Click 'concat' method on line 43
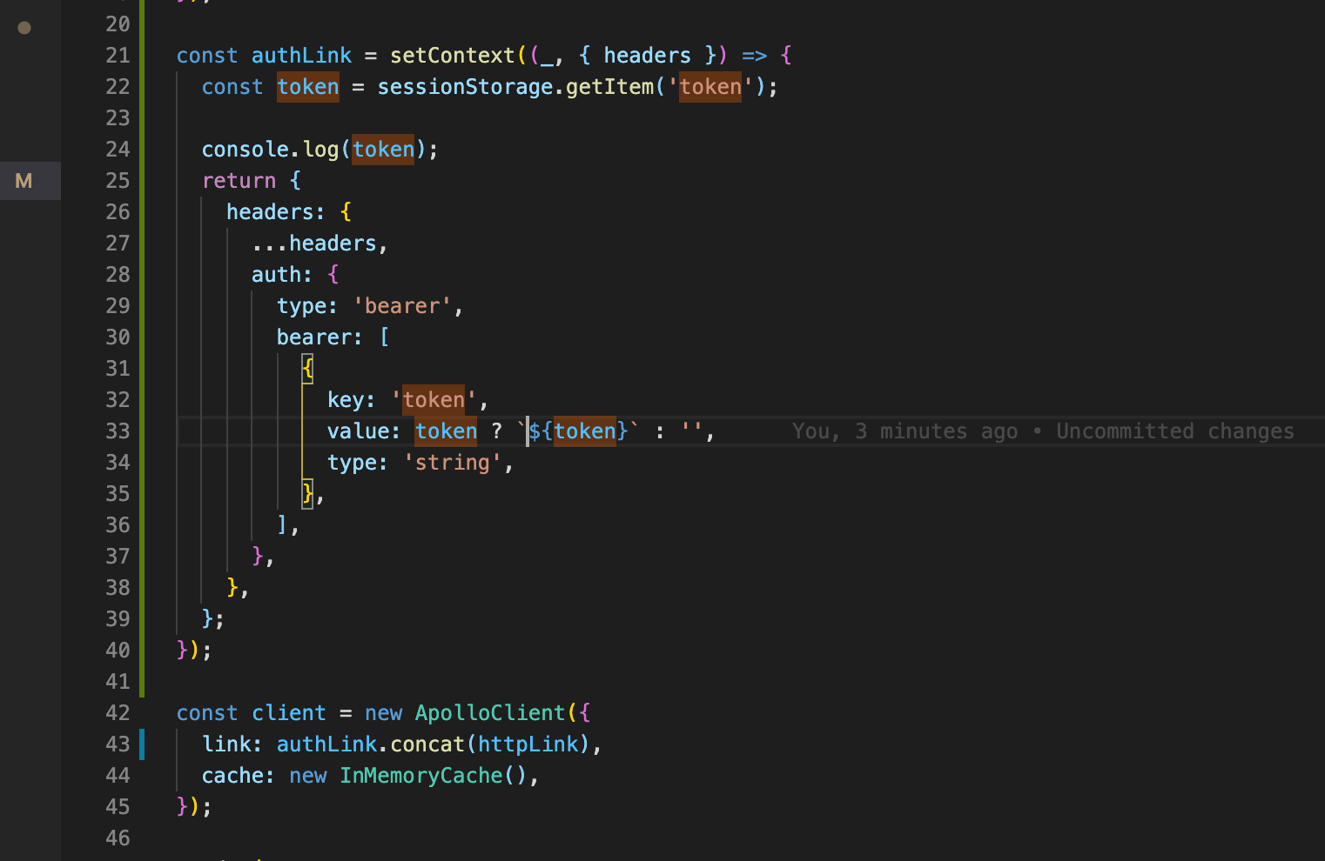 coord(427,744)
